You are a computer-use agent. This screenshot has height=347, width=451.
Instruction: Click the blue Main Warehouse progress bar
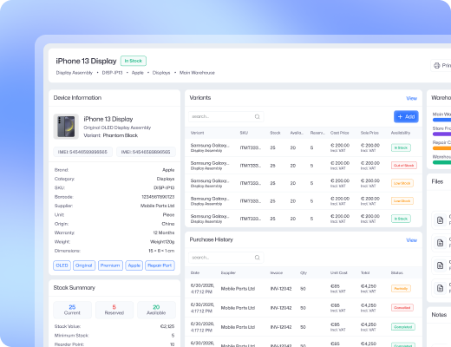441,120
